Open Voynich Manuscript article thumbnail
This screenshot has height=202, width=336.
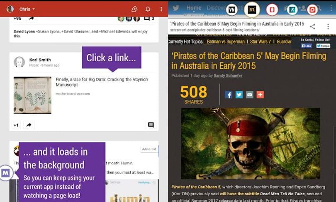(33, 95)
